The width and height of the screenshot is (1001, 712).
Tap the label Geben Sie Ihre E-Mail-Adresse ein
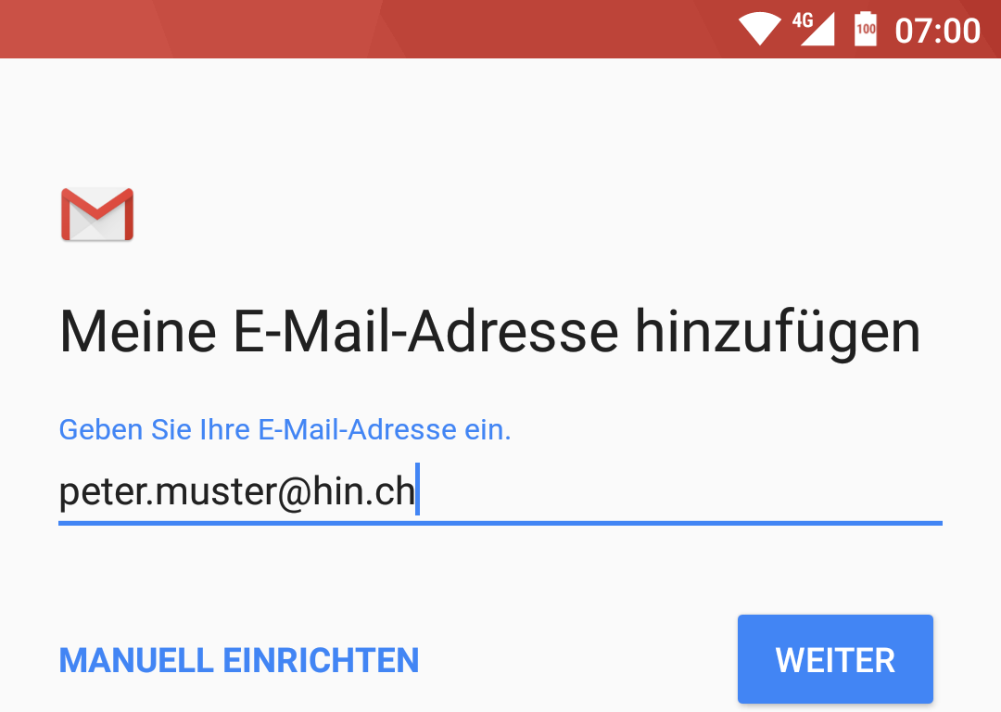pos(285,430)
